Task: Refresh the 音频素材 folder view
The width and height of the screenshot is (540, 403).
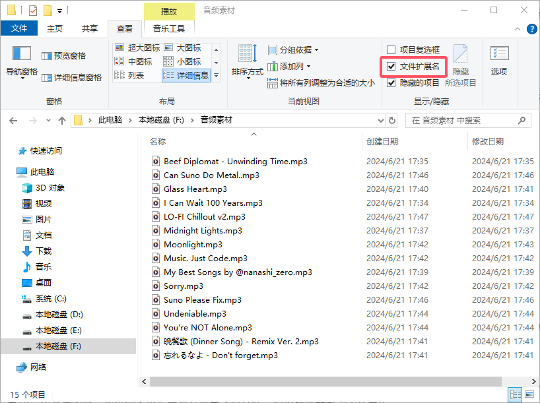Action: pos(392,121)
